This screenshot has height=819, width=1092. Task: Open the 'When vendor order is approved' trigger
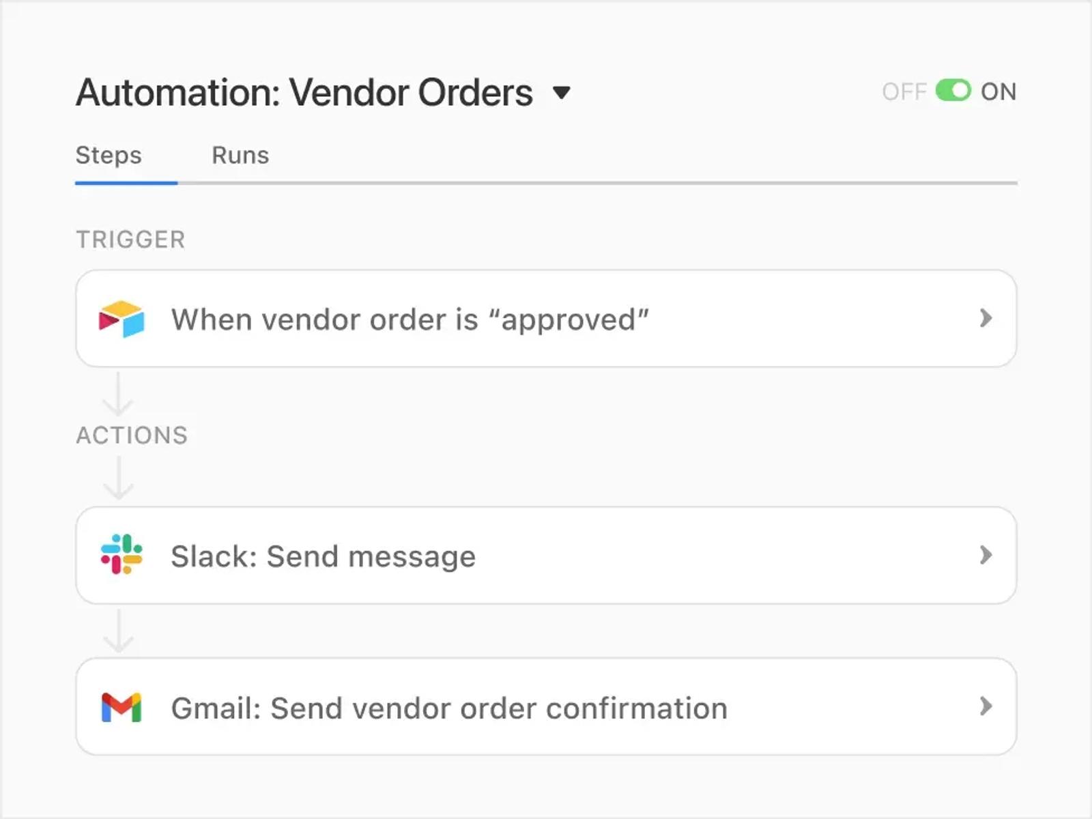point(546,319)
